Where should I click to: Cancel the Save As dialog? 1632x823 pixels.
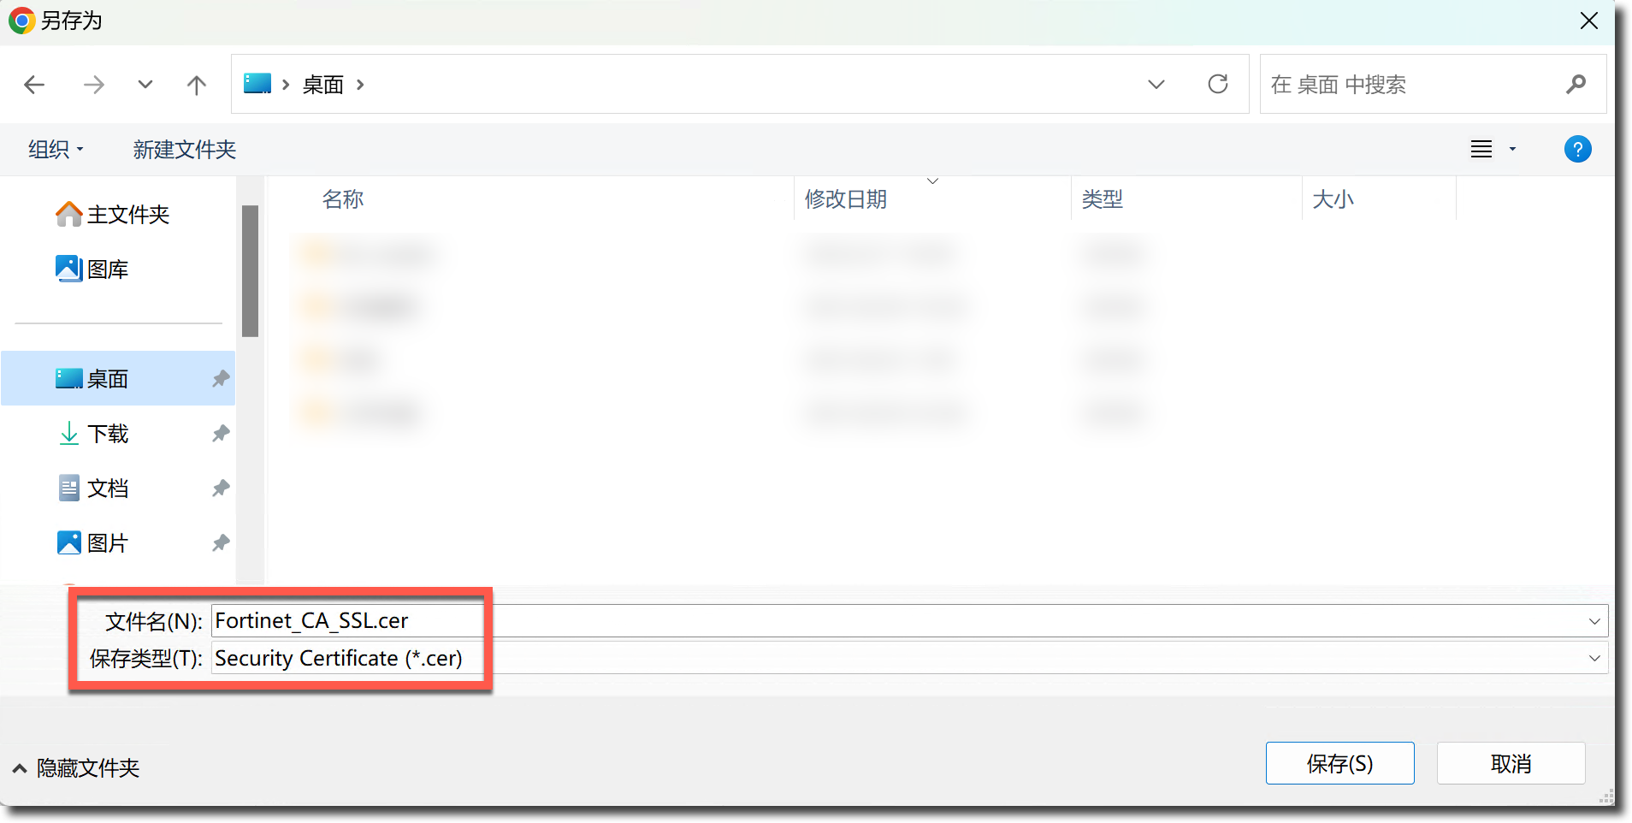1511,763
